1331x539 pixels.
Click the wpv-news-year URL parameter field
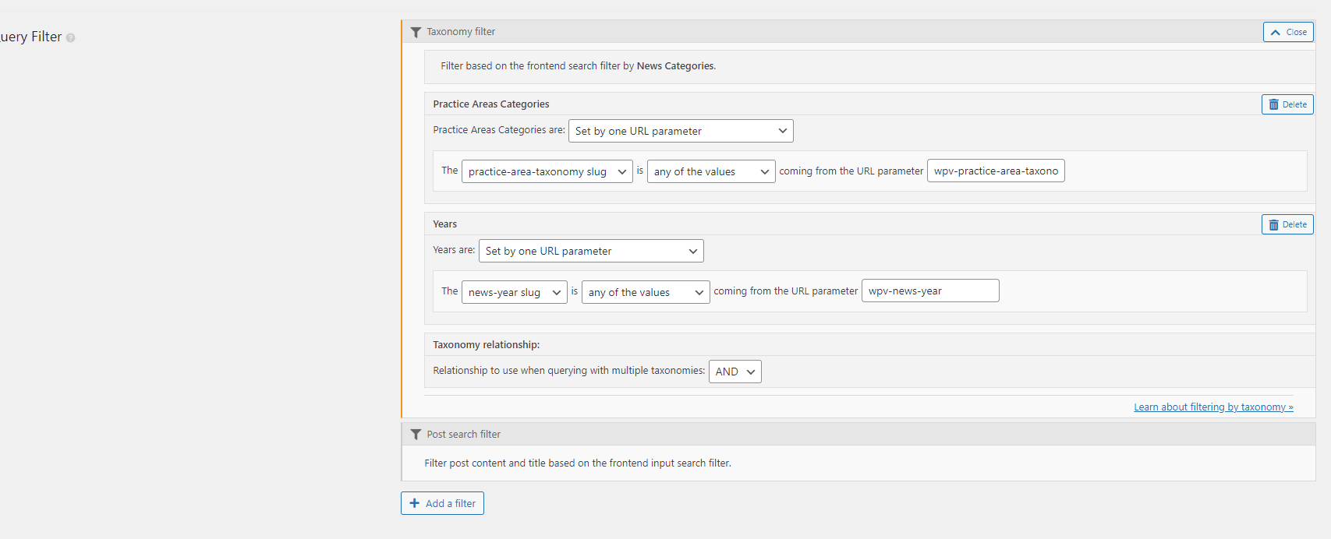point(930,291)
